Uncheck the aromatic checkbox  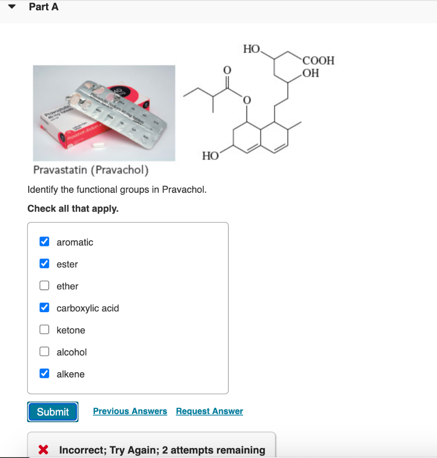[x=44, y=241]
